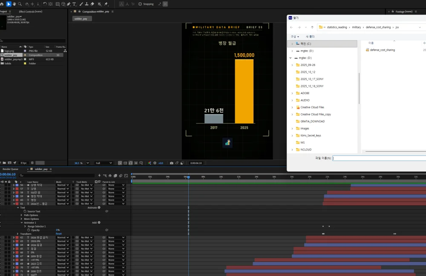Click the 8 bpc color depth button
The image size is (426, 276).
[23, 163]
